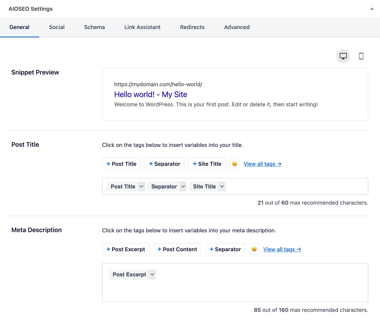Screen dimensions: 380x323
Task: Open emoji picker for the meta description
Action: 254,249
